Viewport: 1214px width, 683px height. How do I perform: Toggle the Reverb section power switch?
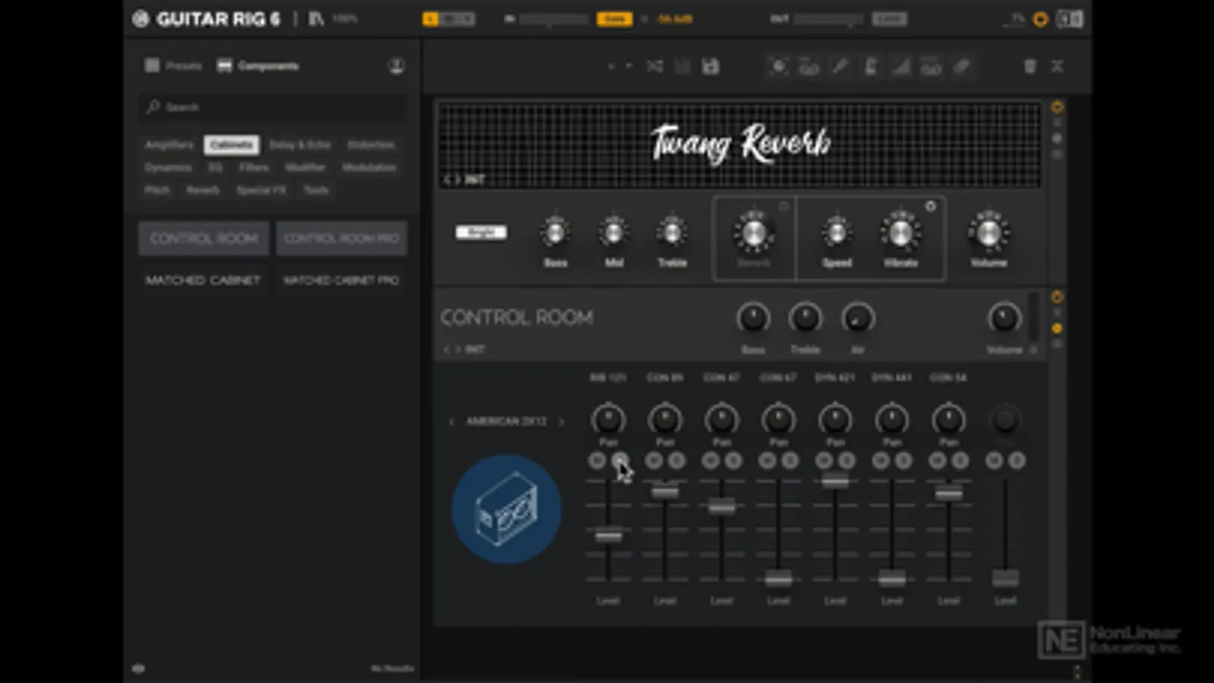pyautogui.click(x=784, y=206)
